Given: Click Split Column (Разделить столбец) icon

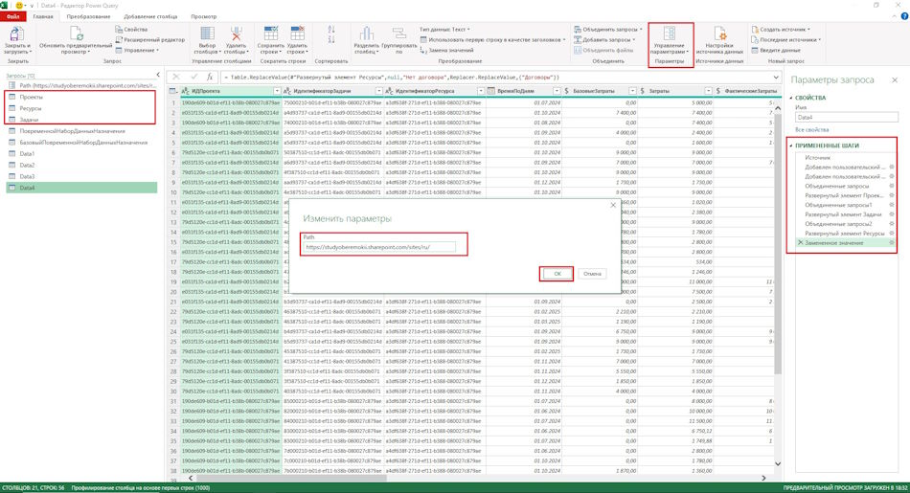Looking at the screenshot, I should click(366, 34).
